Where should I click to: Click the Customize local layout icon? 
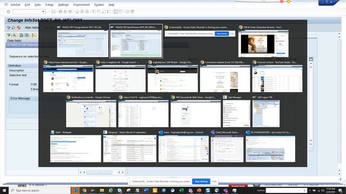tap(132, 12)
